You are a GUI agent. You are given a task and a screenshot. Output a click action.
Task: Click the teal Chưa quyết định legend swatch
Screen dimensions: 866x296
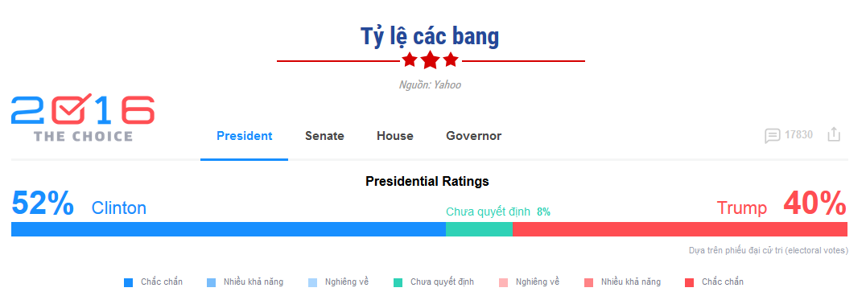[398, 283]
